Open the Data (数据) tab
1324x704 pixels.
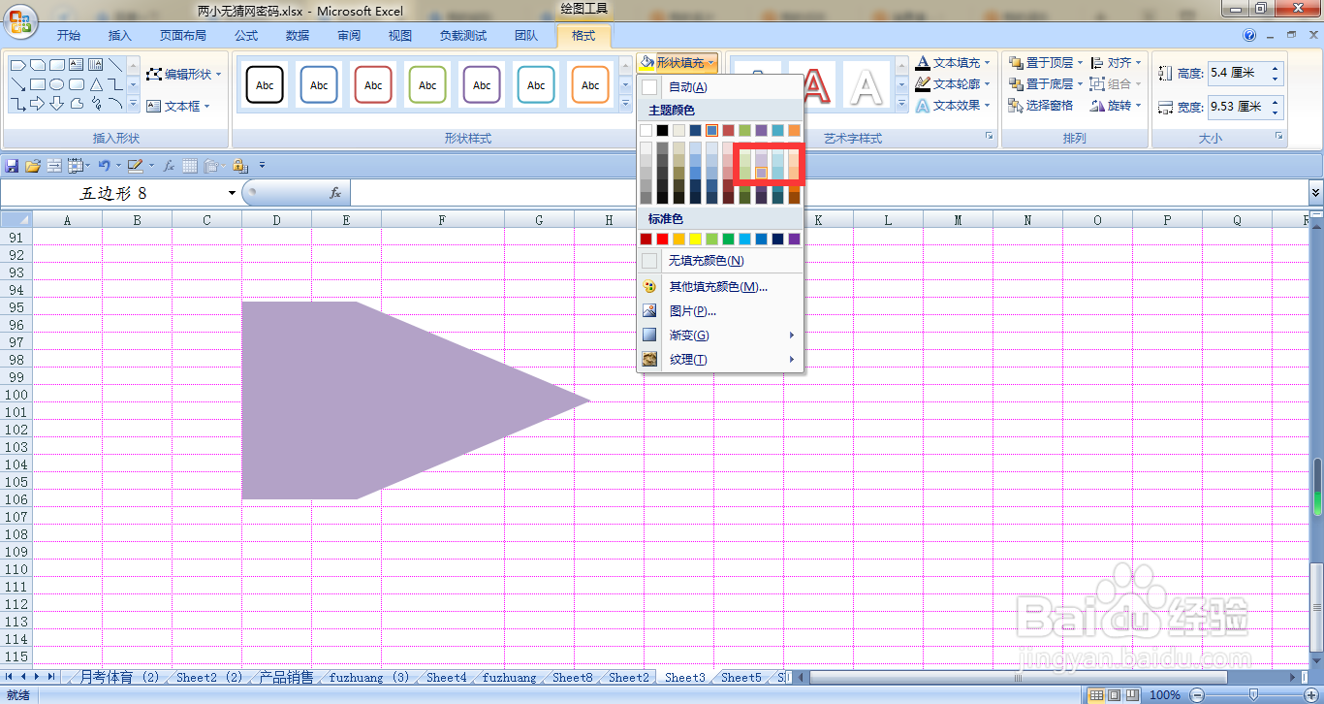[298, 36]
